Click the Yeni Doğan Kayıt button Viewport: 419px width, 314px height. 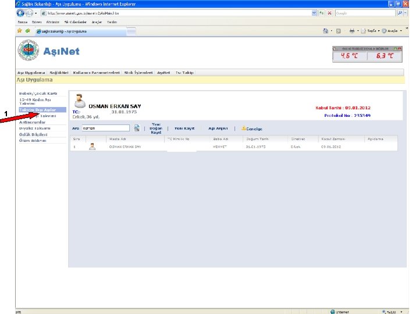[x=156, y=129]
